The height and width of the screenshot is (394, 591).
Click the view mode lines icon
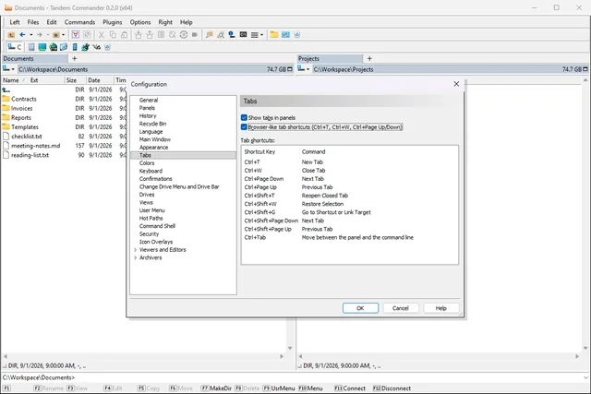click(255, 35)
